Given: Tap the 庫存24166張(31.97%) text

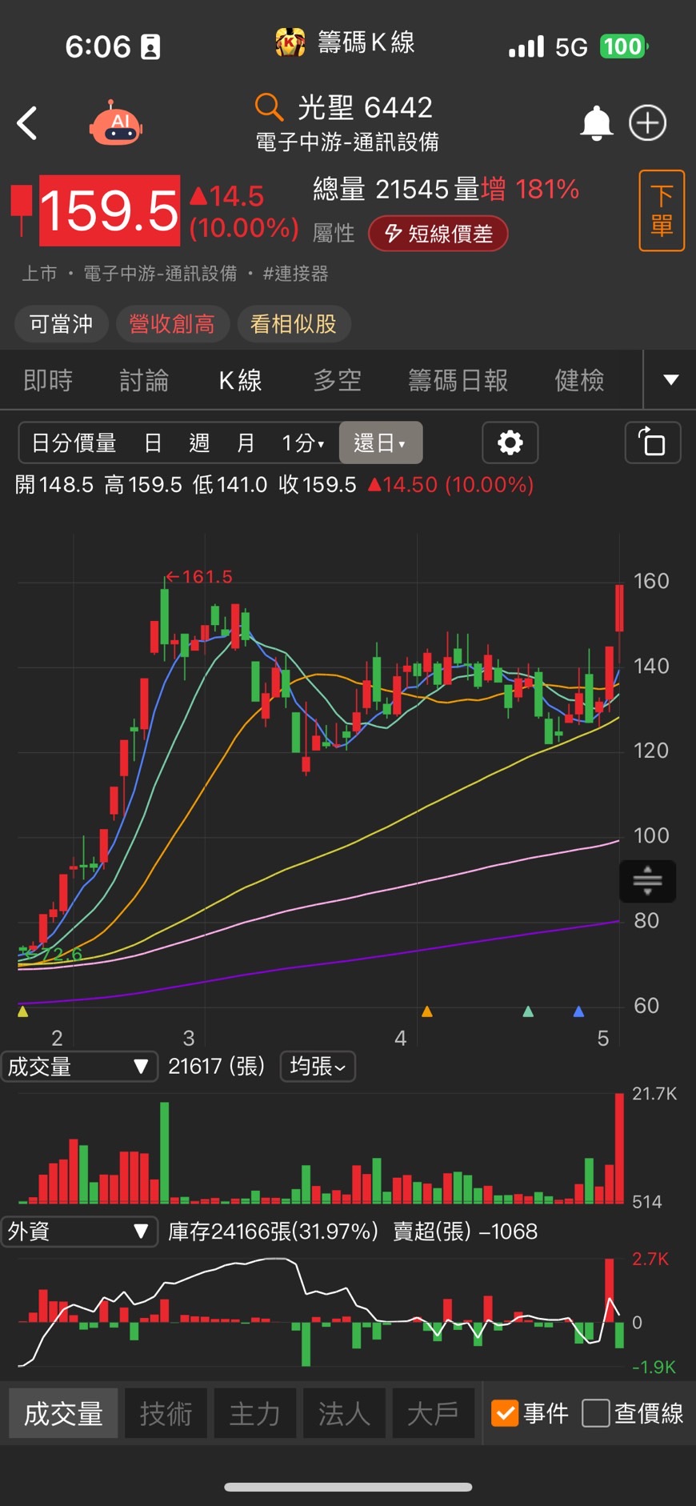Looking at the screenshot, I should click(x=273, y=1232).
